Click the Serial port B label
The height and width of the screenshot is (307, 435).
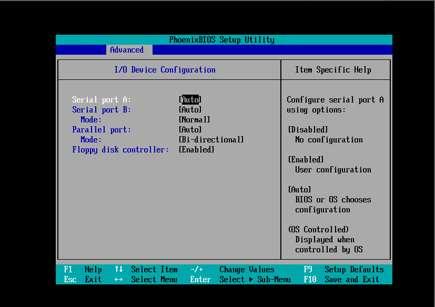click(102, 109)
